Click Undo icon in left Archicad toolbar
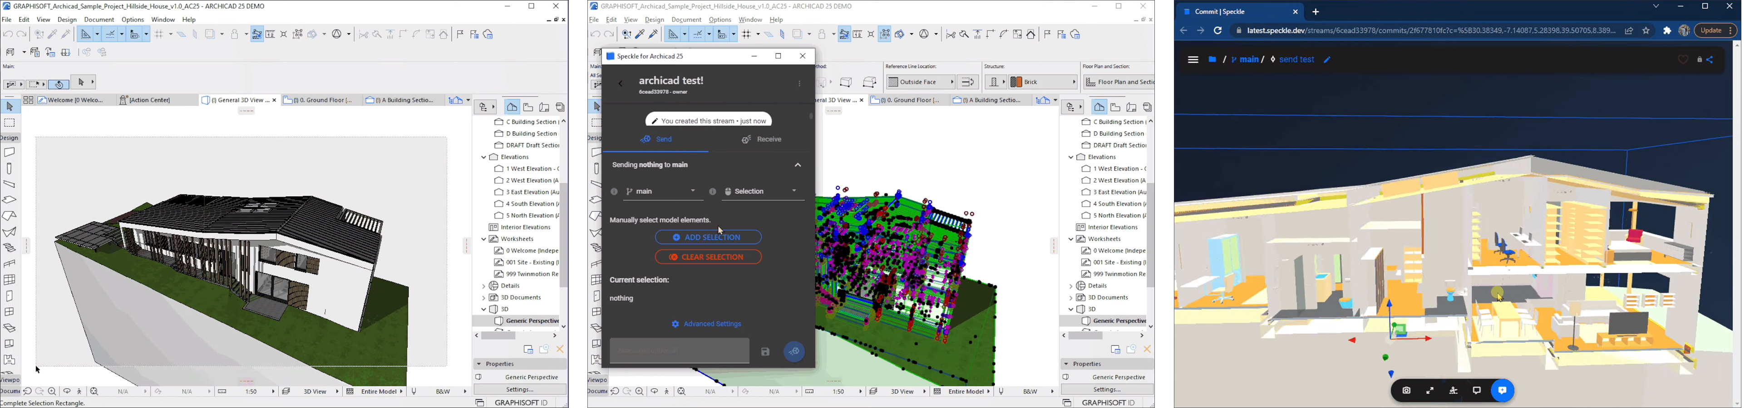The image size is (1745, 408). (8, 34)
